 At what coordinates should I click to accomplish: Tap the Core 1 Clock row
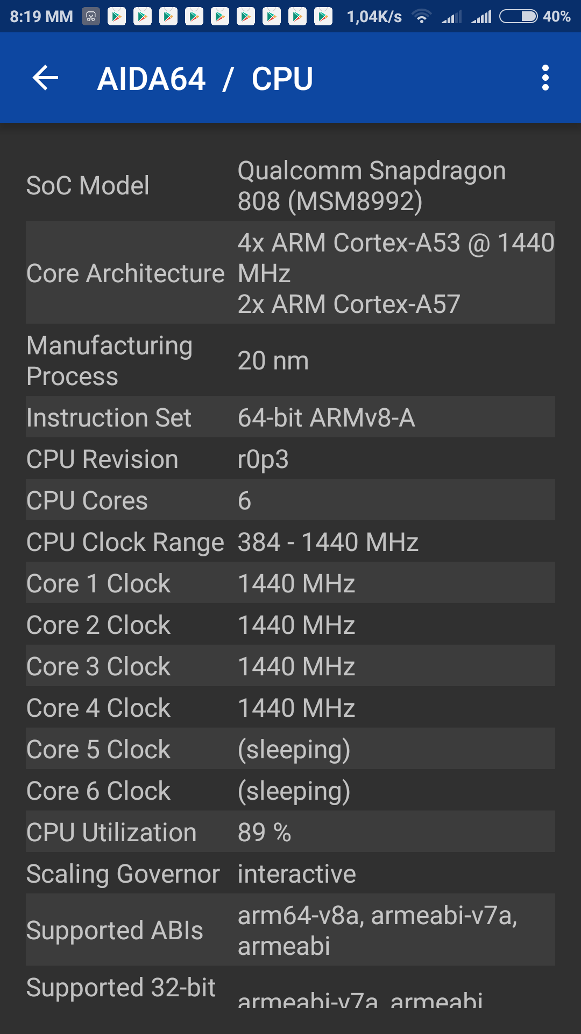click(x=290, y=583)
